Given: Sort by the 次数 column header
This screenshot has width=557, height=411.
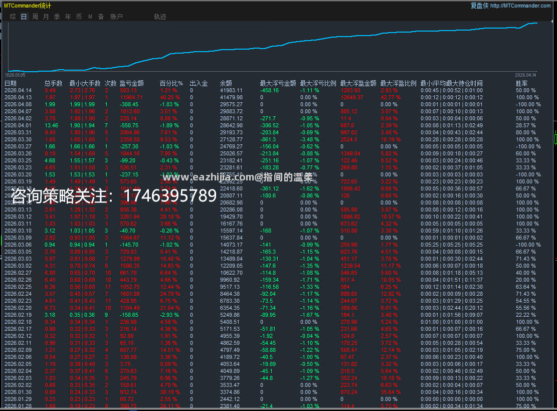Looking at the screenshot, I should 110,84.
